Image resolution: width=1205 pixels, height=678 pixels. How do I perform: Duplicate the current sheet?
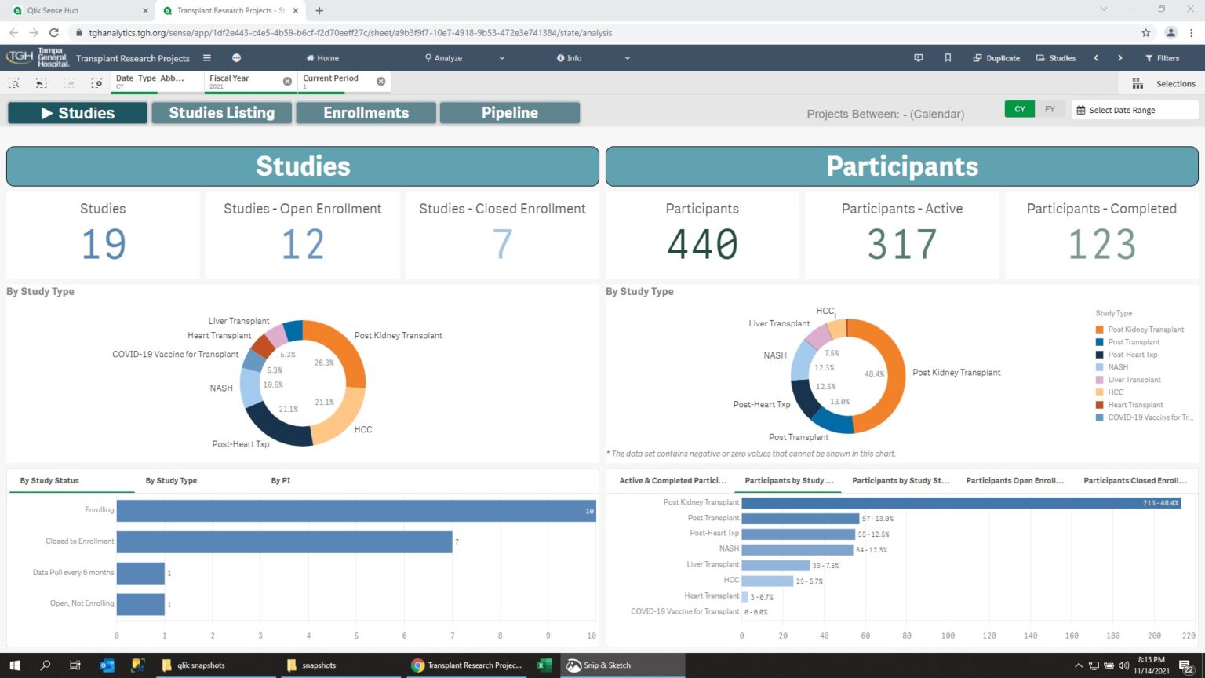[x=996, y=57]
